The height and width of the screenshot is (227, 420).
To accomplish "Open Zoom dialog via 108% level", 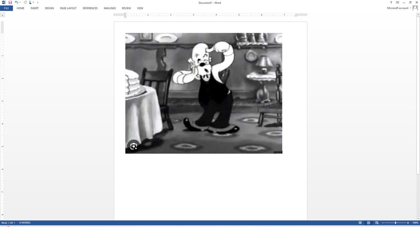I will (x=415, y=223).
